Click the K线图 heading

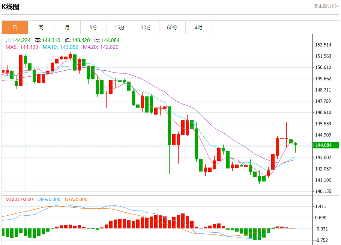click(x=11, y=7)
